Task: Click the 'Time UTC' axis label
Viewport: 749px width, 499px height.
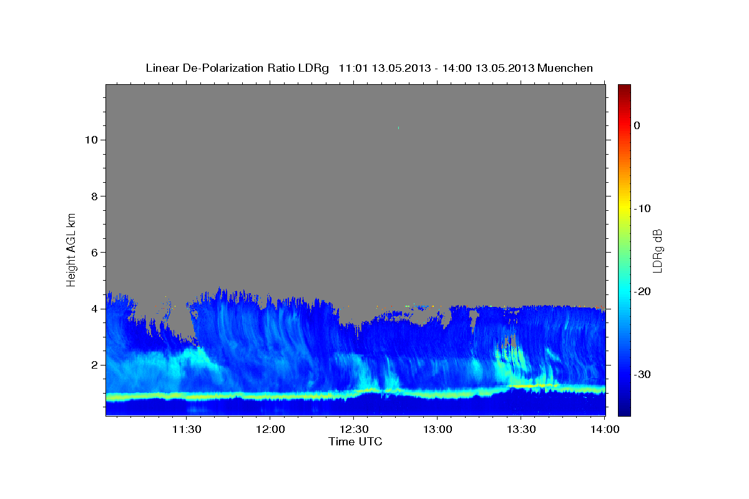Action: (x=355, y=442)
